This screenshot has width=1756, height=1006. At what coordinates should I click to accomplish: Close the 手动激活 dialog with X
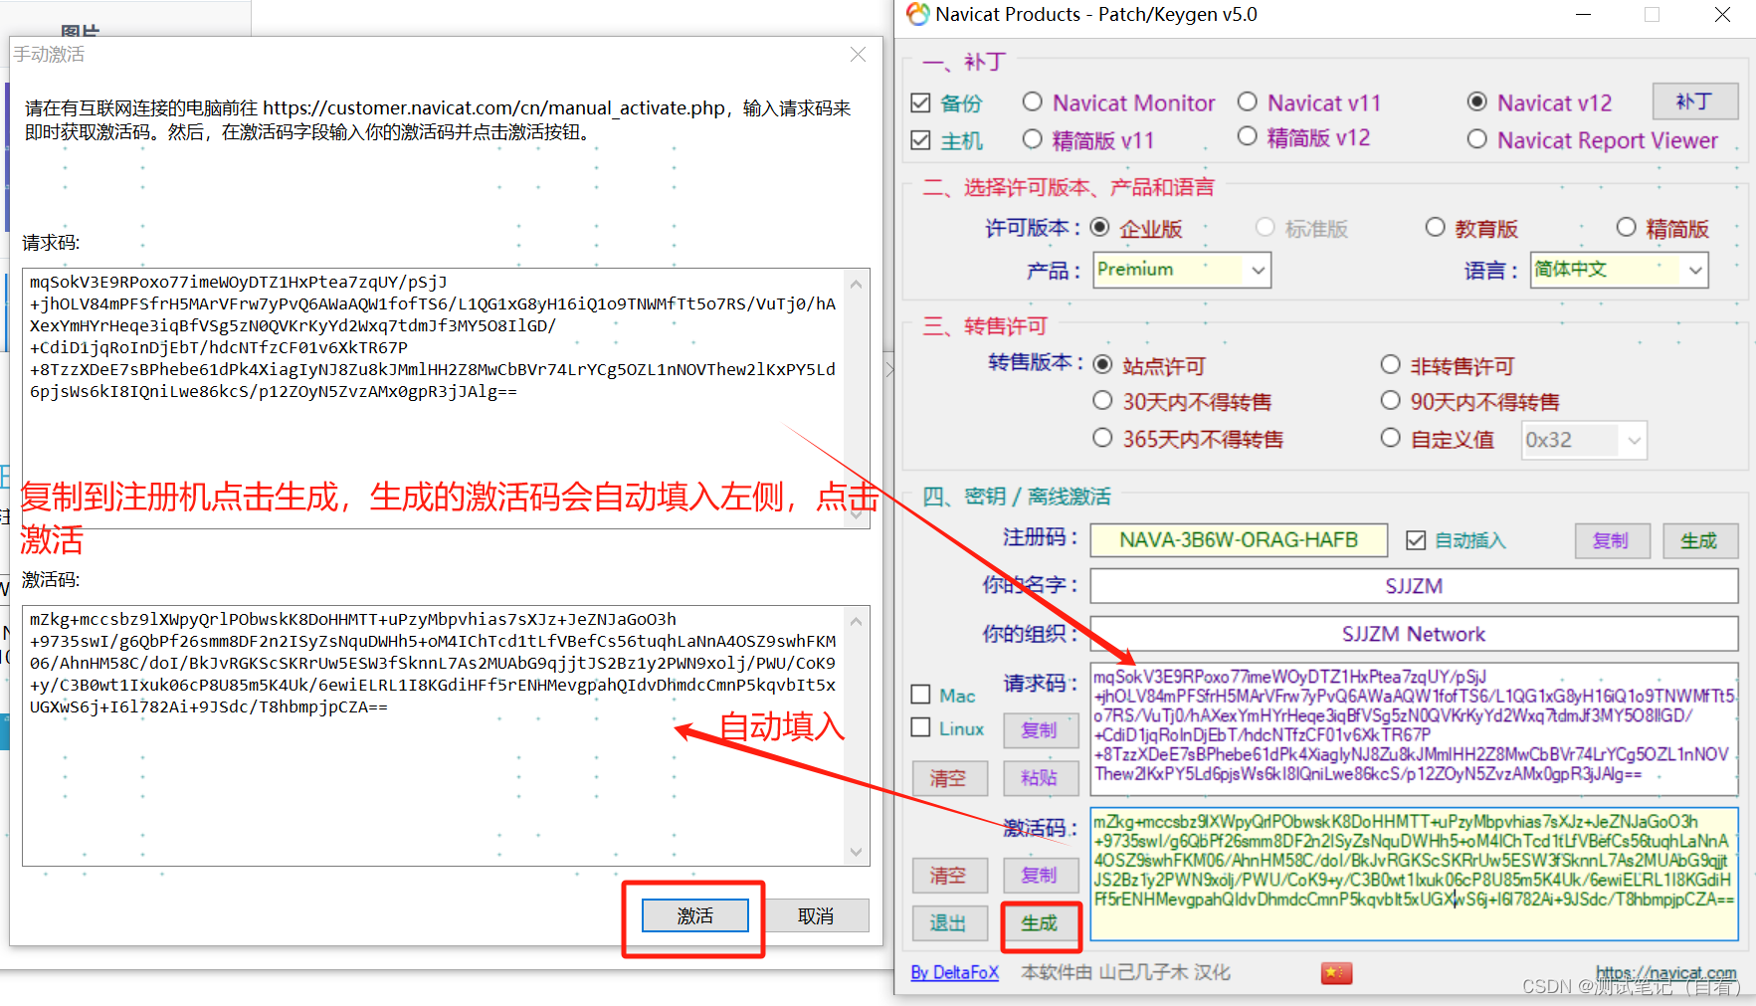[x=858, y=55]
